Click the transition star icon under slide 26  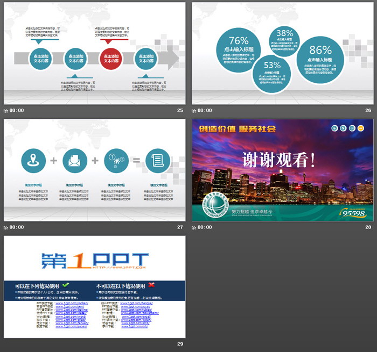[x=195, y=110]
